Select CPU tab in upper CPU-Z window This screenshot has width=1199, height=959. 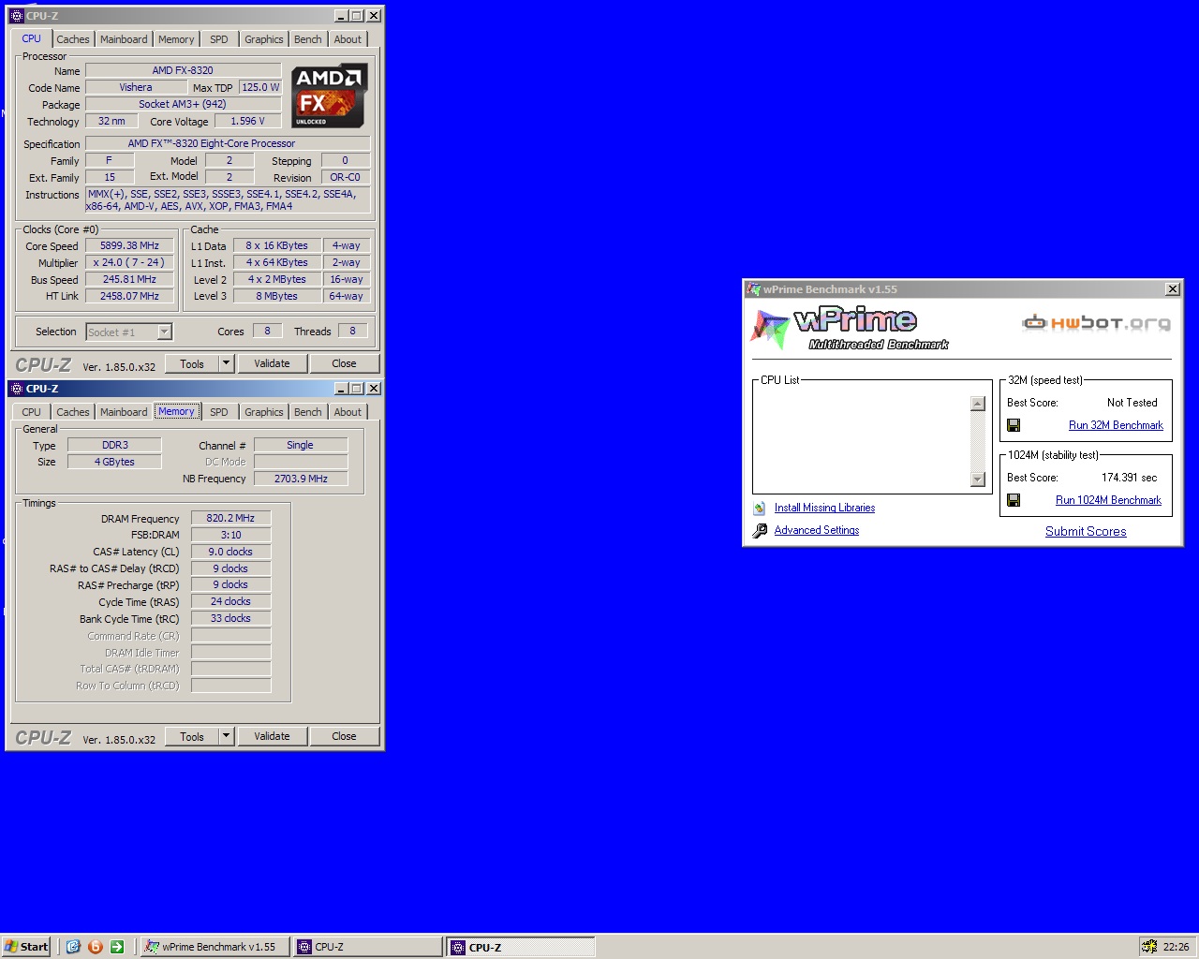(31, 38)
